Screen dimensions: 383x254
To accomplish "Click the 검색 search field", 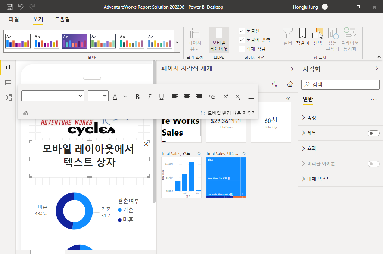I will [x=340, y=84].
